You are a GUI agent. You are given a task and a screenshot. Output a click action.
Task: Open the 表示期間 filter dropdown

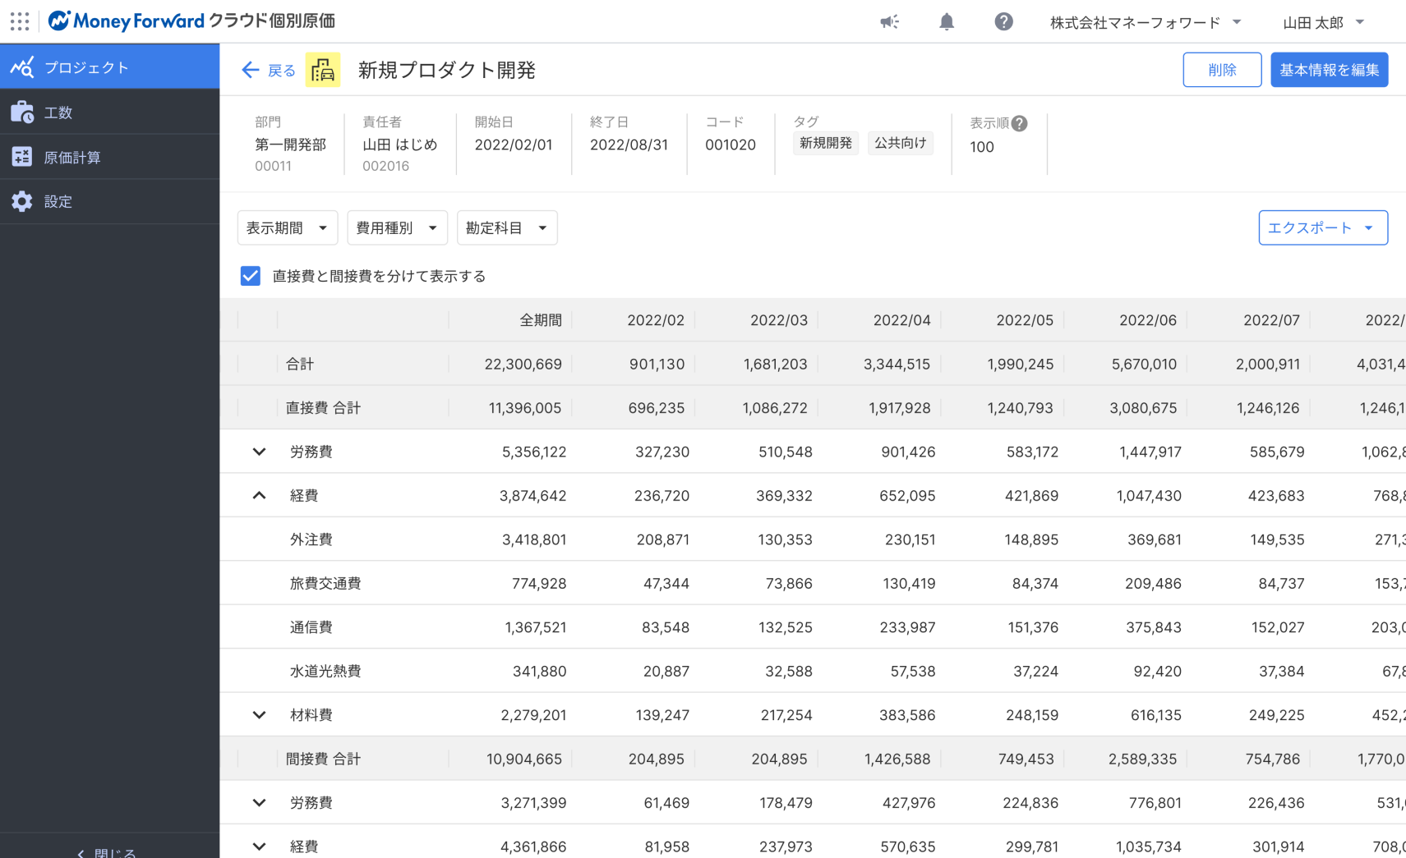[287, 227]
